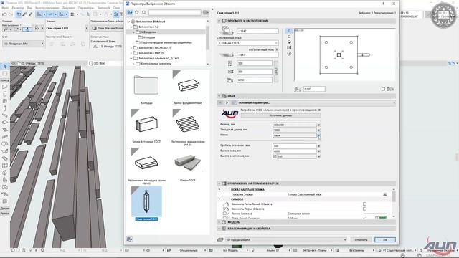Click the От Проектный Нуль reference arrow
This screenshot has height=258, width=459.
pos(277,49)
